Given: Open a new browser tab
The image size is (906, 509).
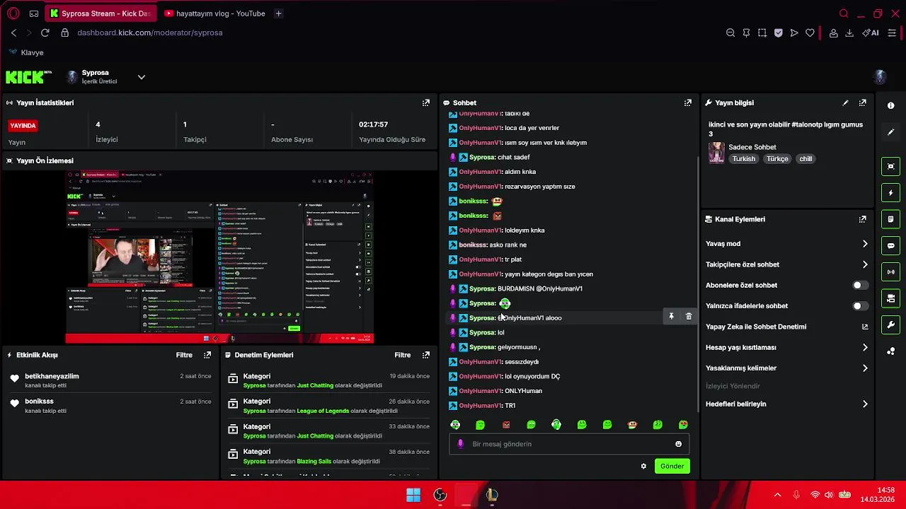Looking at the screenshot, I should tap(278, 13).
